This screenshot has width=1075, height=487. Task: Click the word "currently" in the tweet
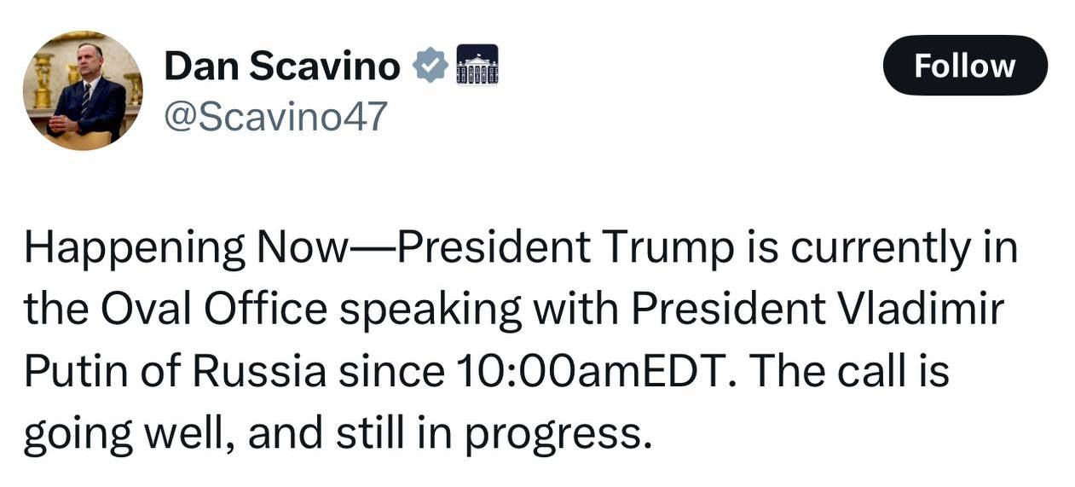click(881, 248)
